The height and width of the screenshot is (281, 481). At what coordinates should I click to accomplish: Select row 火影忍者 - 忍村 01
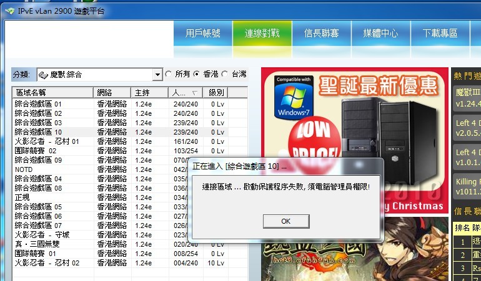click(x=120, y=141)
